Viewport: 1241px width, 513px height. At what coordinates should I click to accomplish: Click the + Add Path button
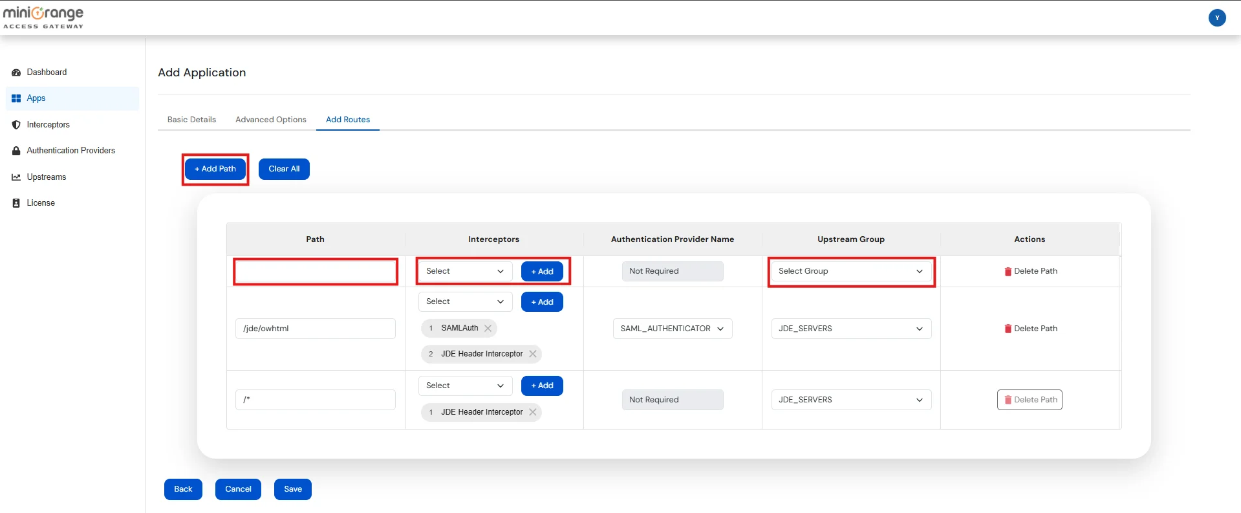pos(215,169)
